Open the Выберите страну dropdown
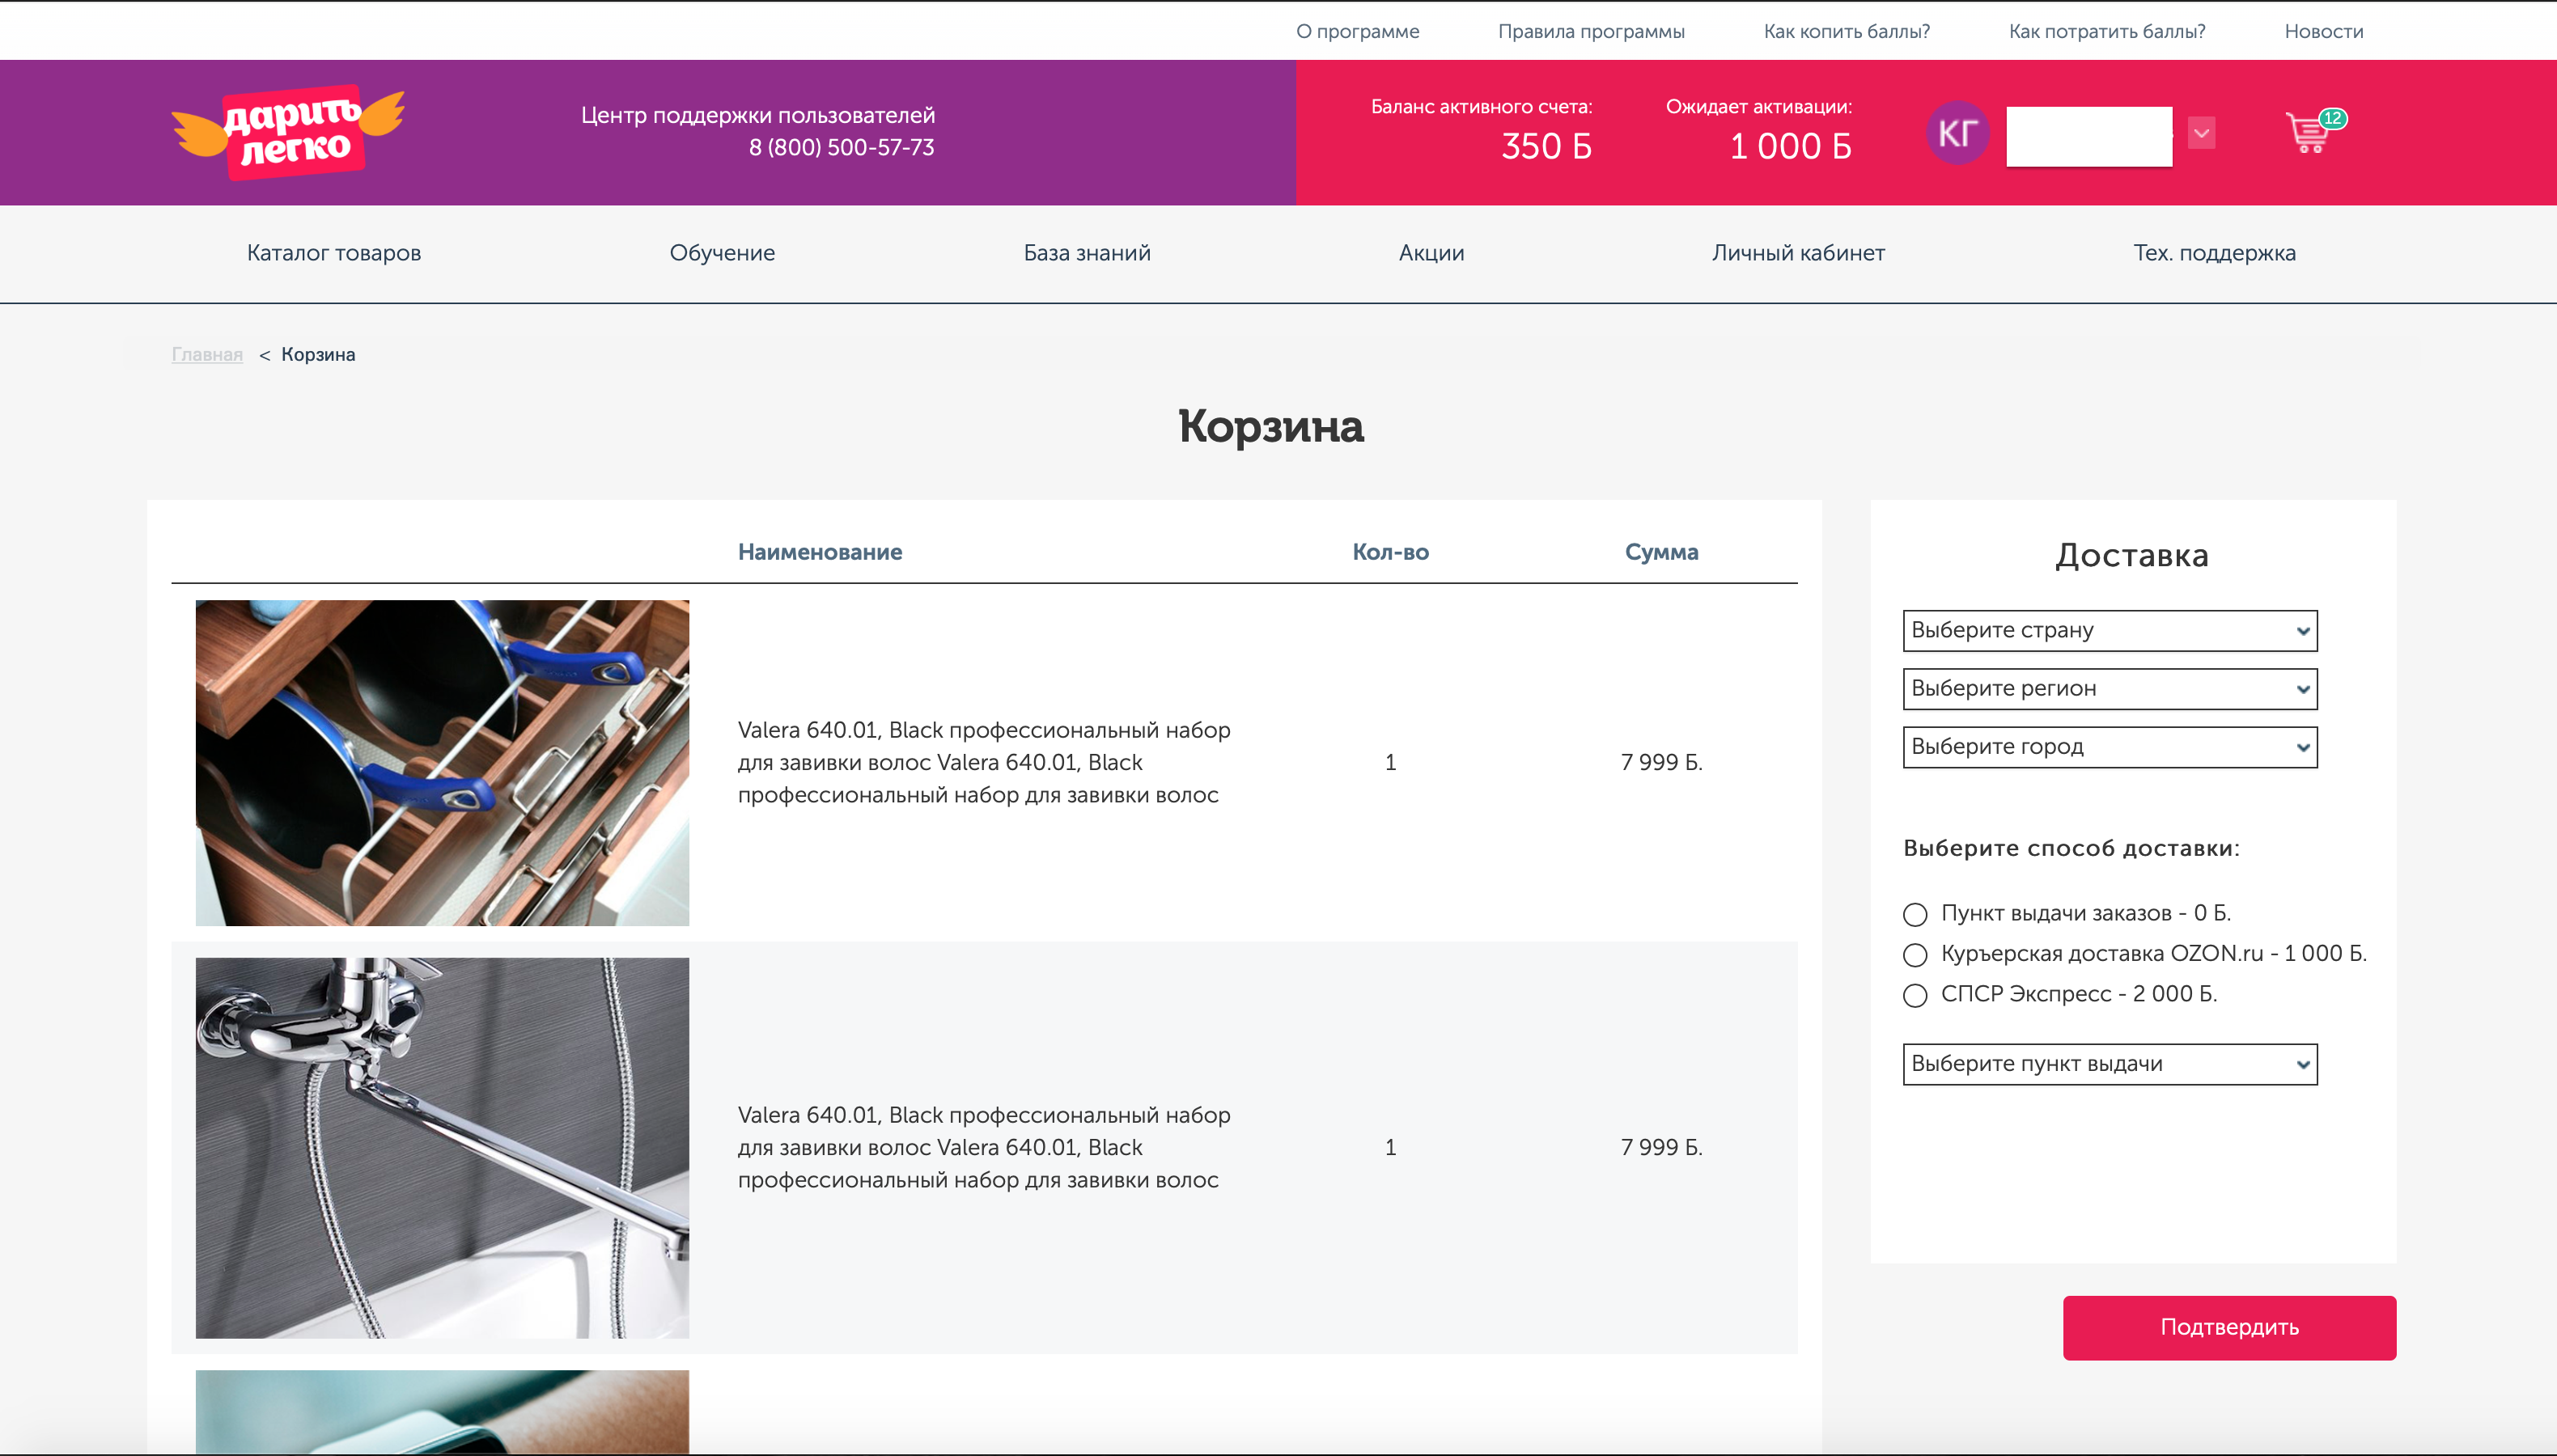2557x1456 pixels. (2110, 631)
